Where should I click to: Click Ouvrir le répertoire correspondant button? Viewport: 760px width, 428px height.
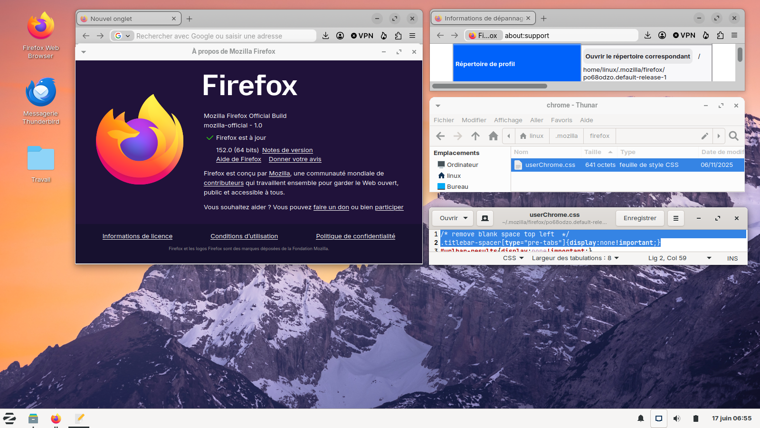coord(637,56)
